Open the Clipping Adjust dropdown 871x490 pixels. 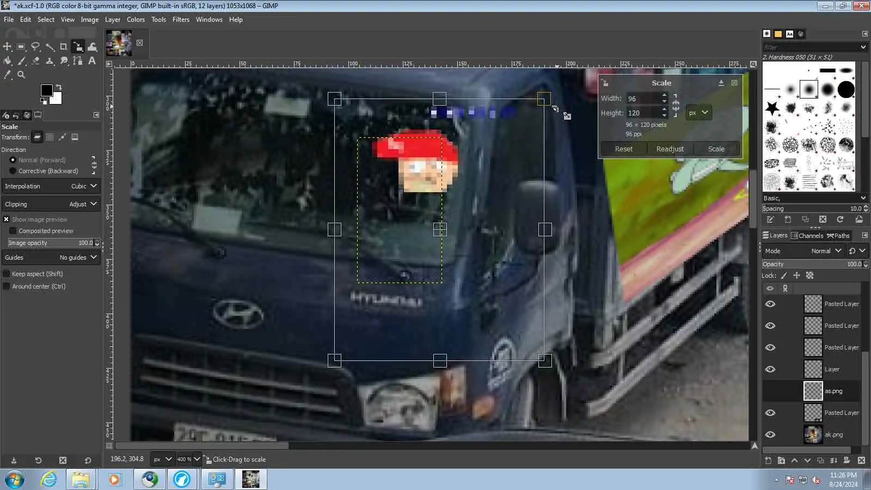pyautogui.click(x=51, y=204)
